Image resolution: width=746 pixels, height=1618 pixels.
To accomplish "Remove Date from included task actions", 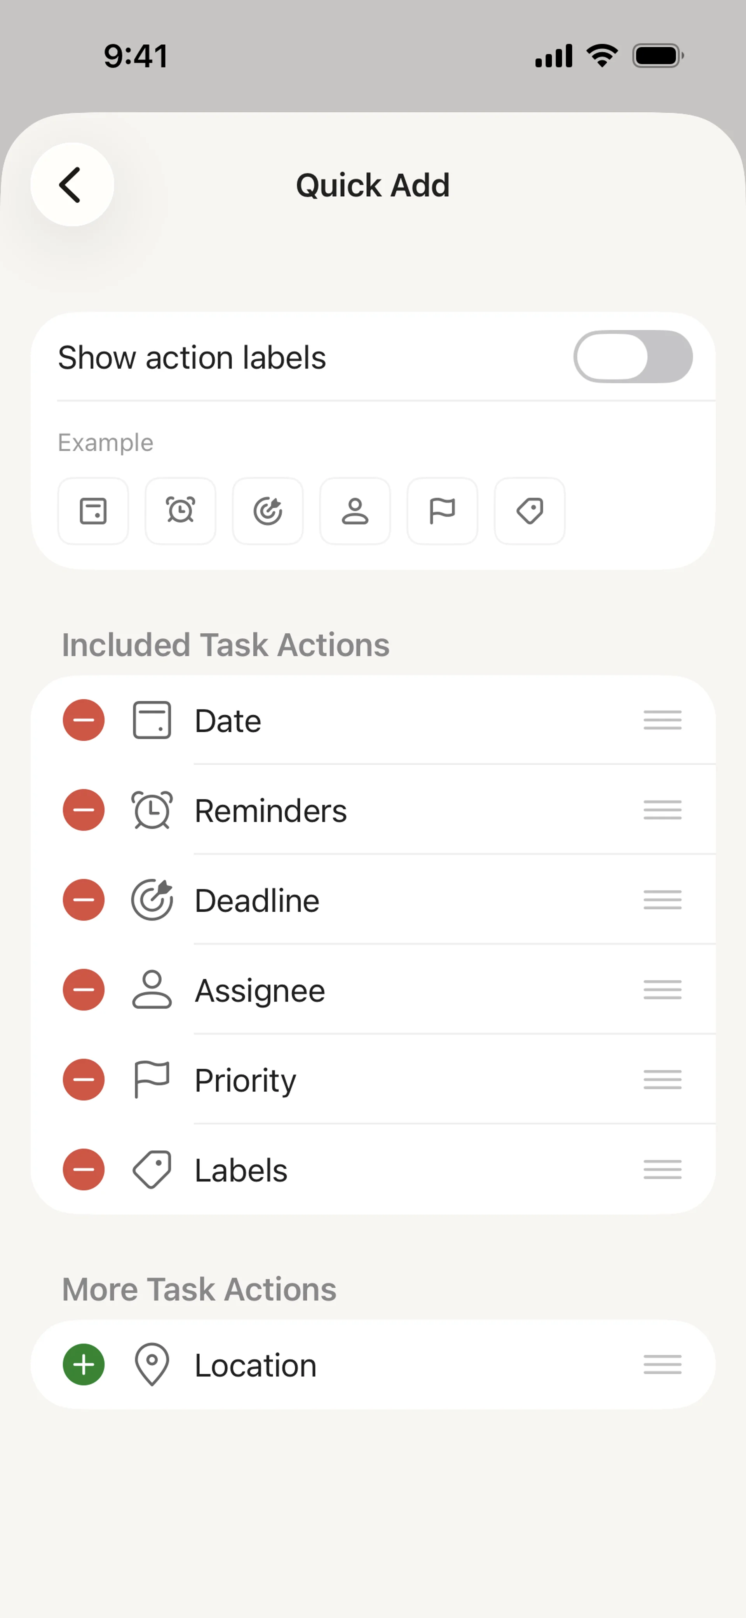I will coord(84,720).
